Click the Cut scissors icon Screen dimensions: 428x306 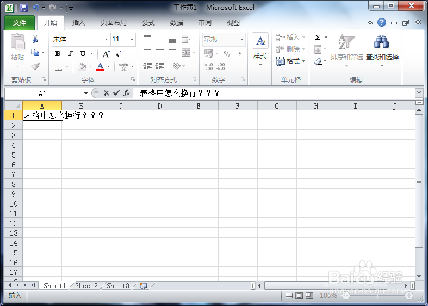tap(35, 39)
